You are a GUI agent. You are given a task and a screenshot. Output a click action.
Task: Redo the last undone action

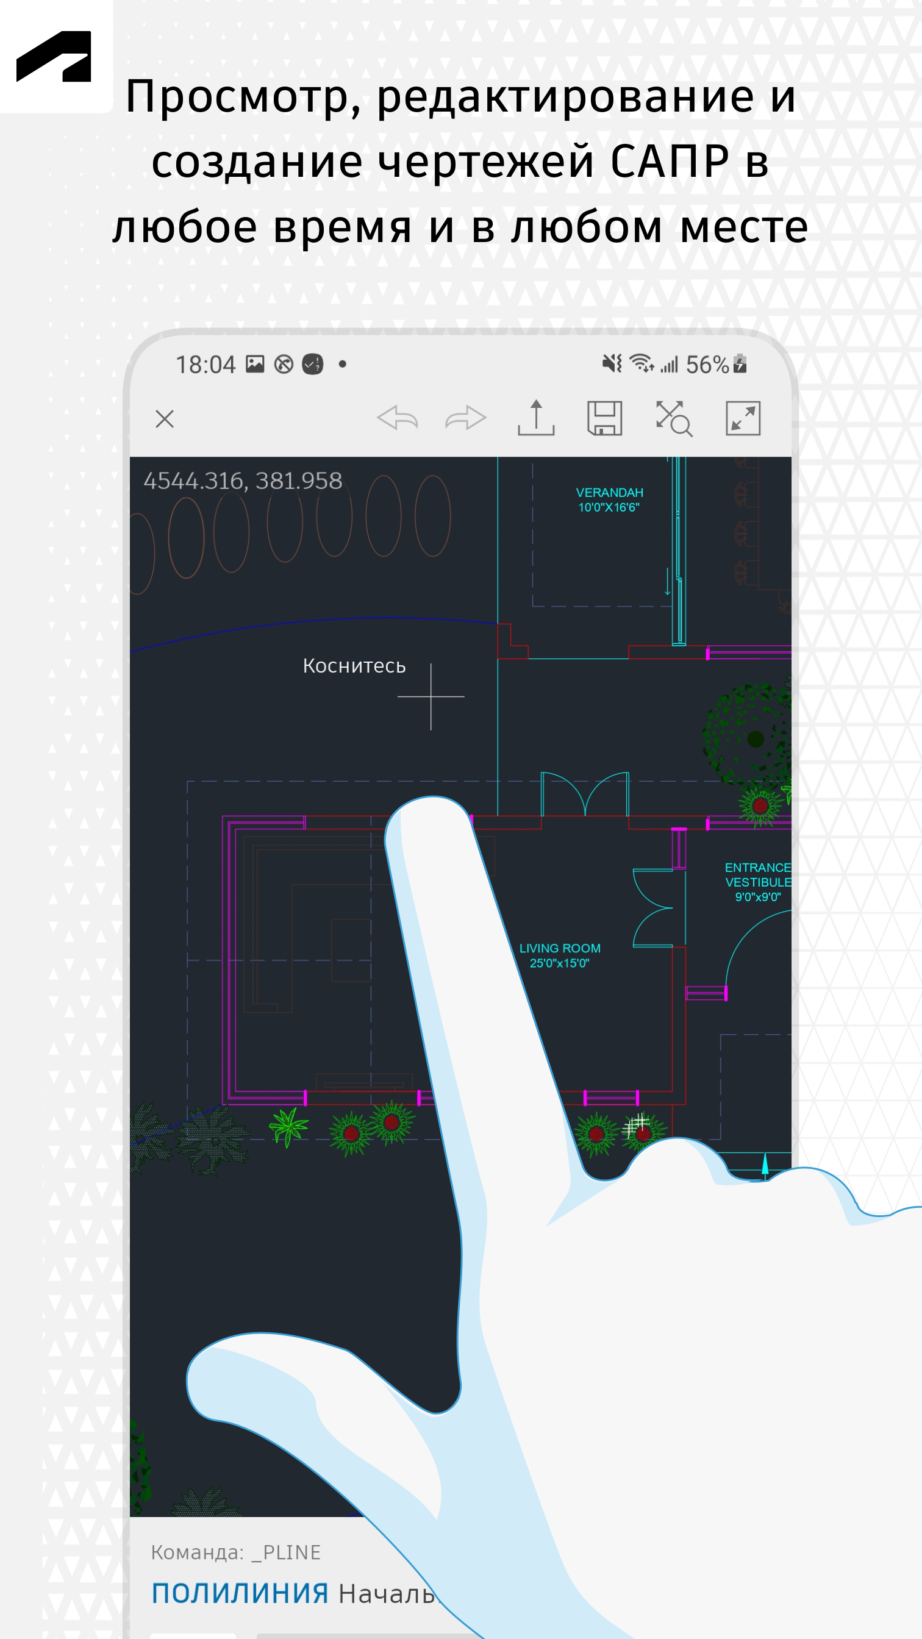click(466, 418)
